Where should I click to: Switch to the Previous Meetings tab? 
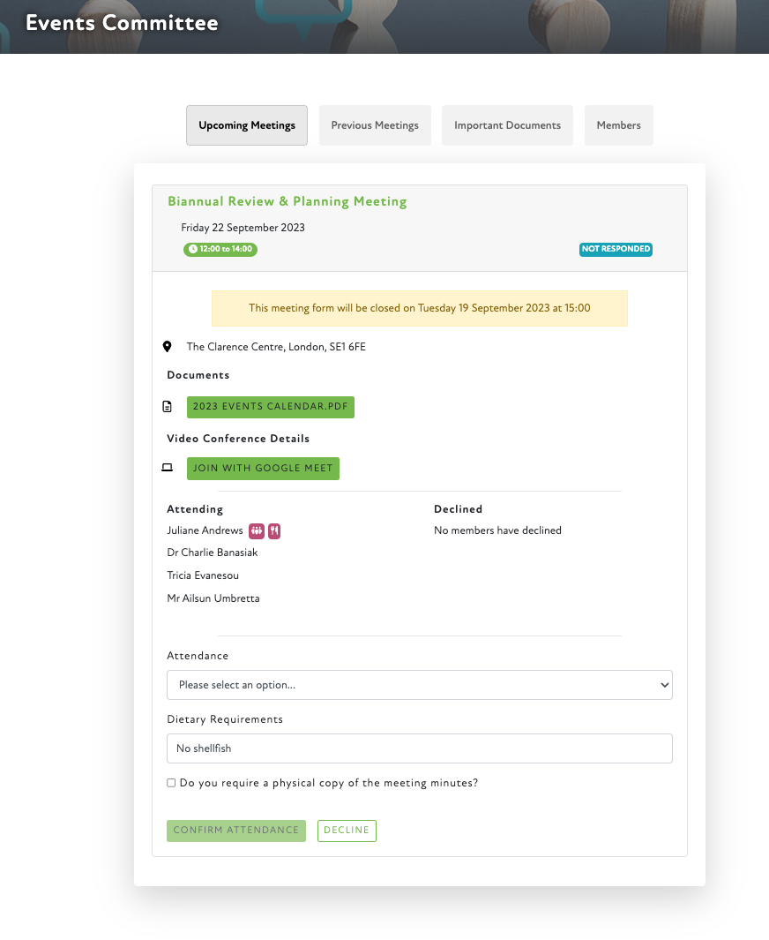(x=375, y=125)
